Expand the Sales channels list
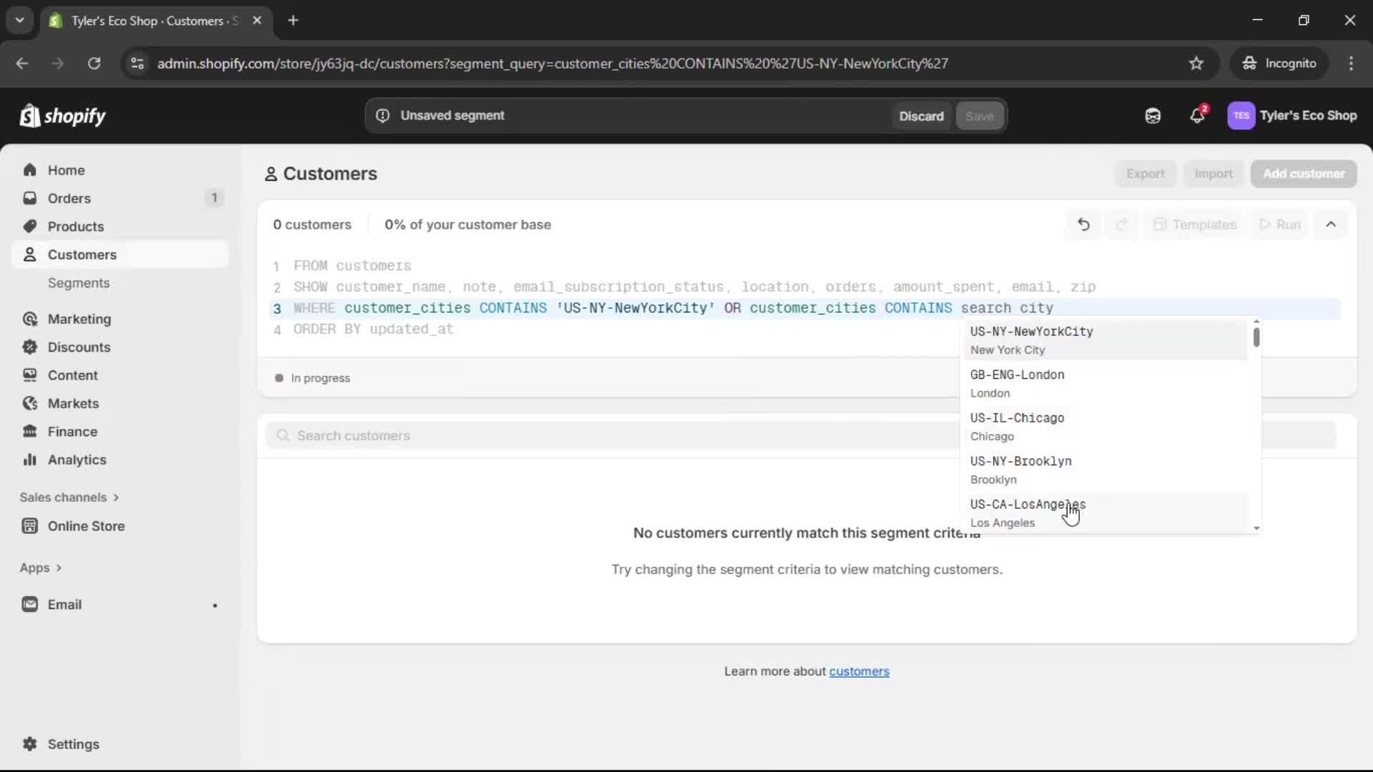Viewport: 1373px width, 772px height. click(69, 497)
